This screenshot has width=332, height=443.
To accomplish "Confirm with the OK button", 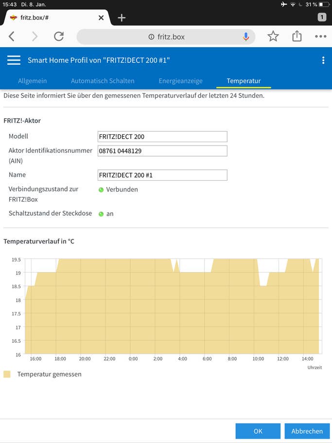I will (258, 431).
